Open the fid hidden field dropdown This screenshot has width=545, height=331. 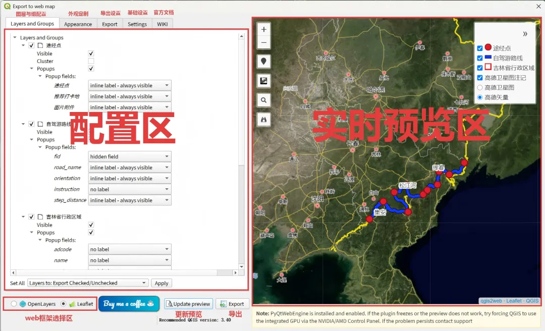[x=130, y=157]
